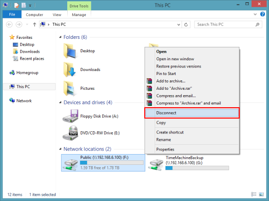The image size is (269, 201).
Task: Expand the ribbon with the chevron
Action: 255,14
